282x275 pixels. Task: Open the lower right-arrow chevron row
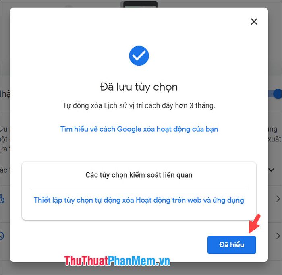278,236
